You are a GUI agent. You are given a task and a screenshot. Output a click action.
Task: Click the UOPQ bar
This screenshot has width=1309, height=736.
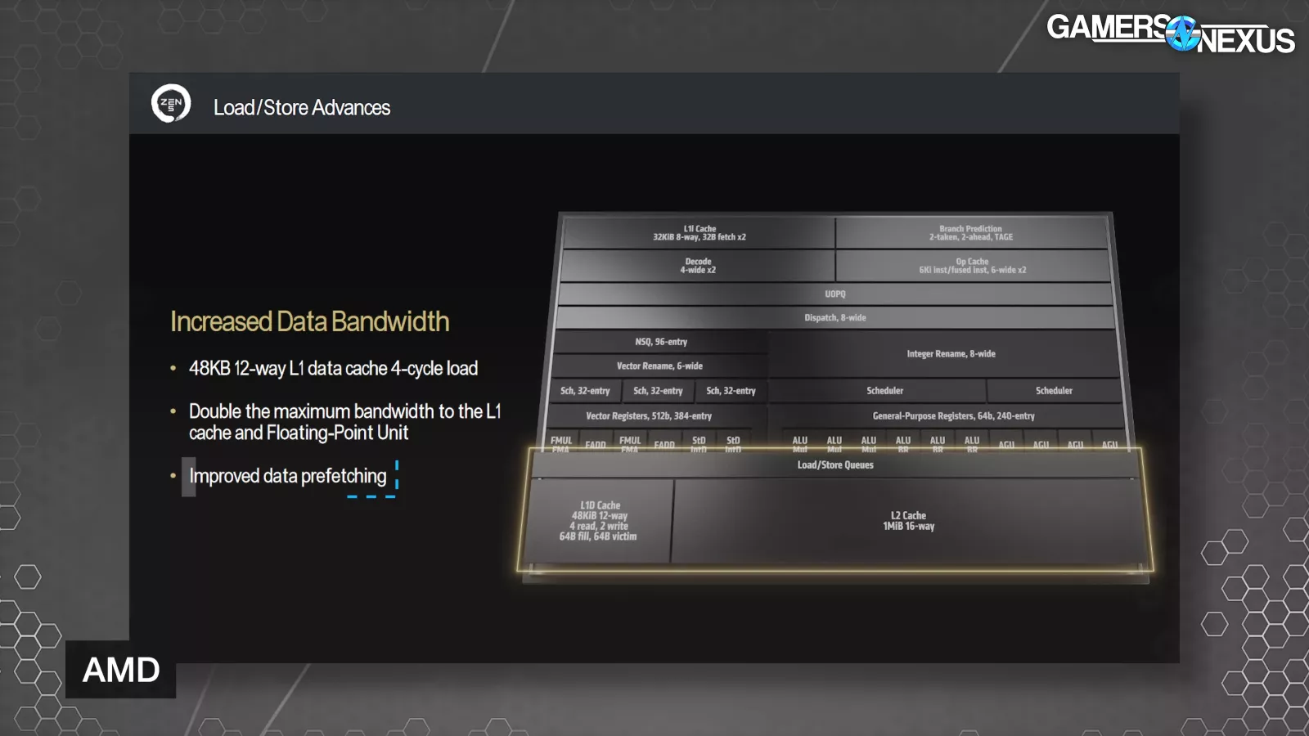pos(834,294)
